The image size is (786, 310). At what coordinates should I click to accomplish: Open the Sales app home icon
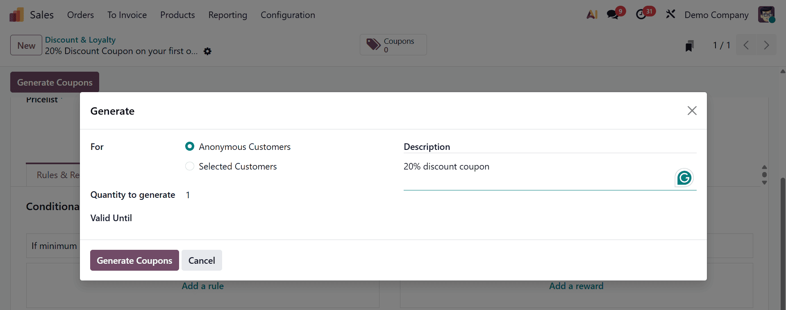tap(16, 15)
